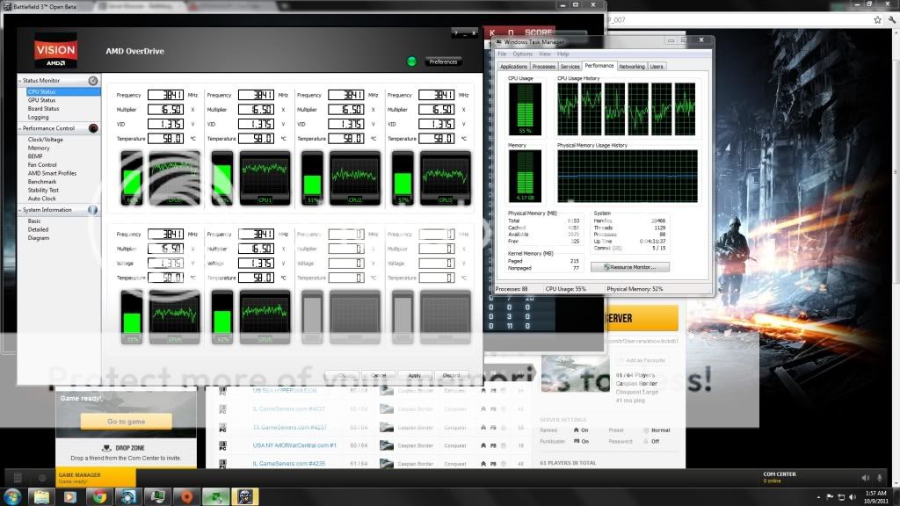This screenshot has width=900, height=506.
Task: Open Board Status page
Action: [43, 108]
